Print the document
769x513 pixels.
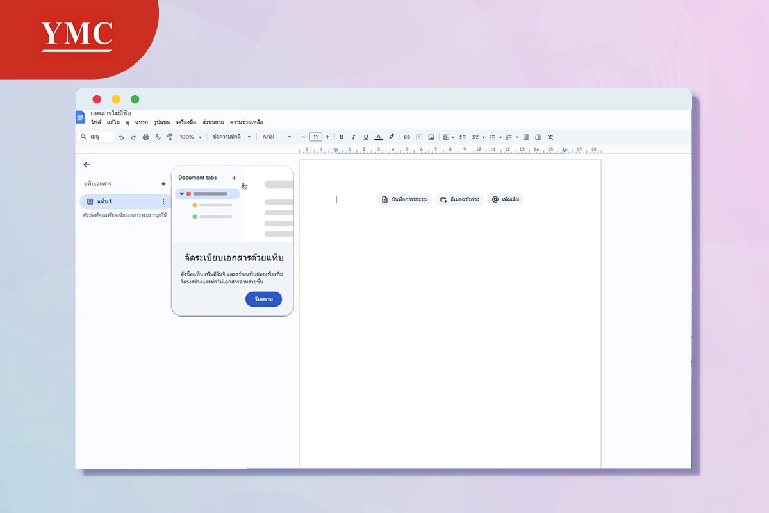[x=145, y=137]
